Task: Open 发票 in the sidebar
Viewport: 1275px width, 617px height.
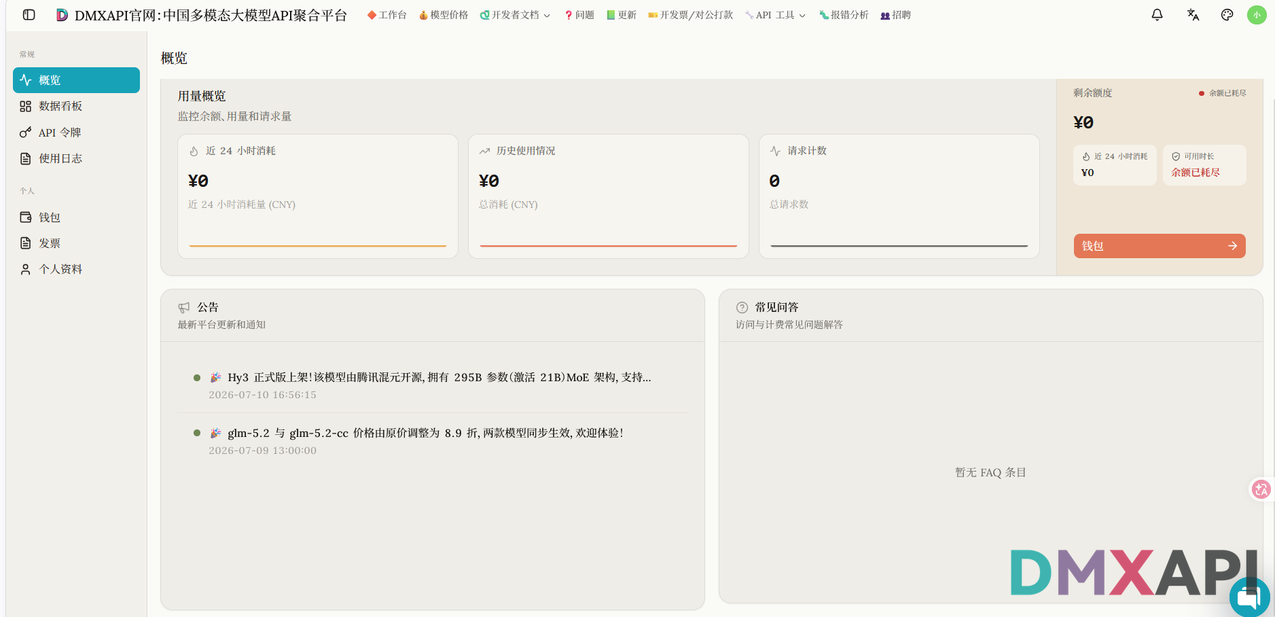Action: coord(76,243)
